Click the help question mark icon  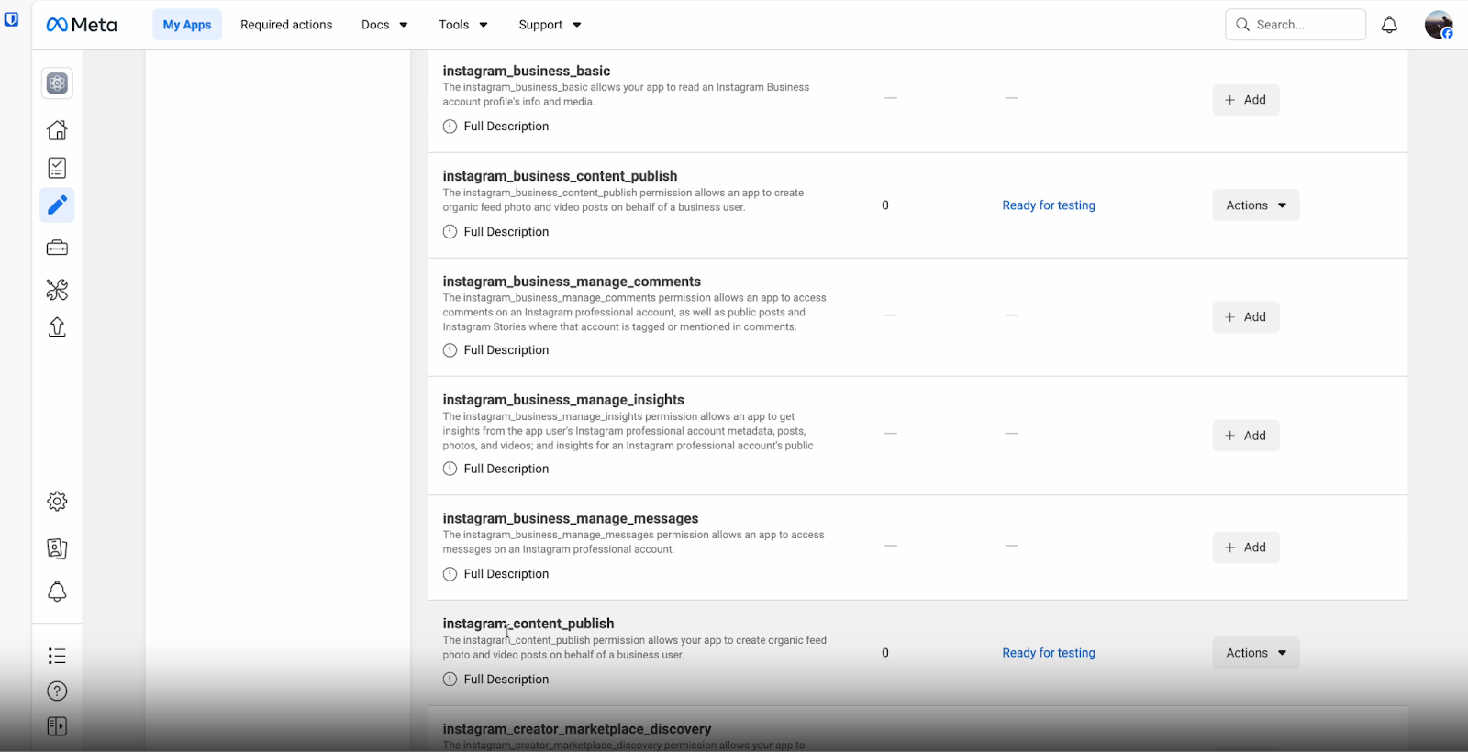pos(57,691)
